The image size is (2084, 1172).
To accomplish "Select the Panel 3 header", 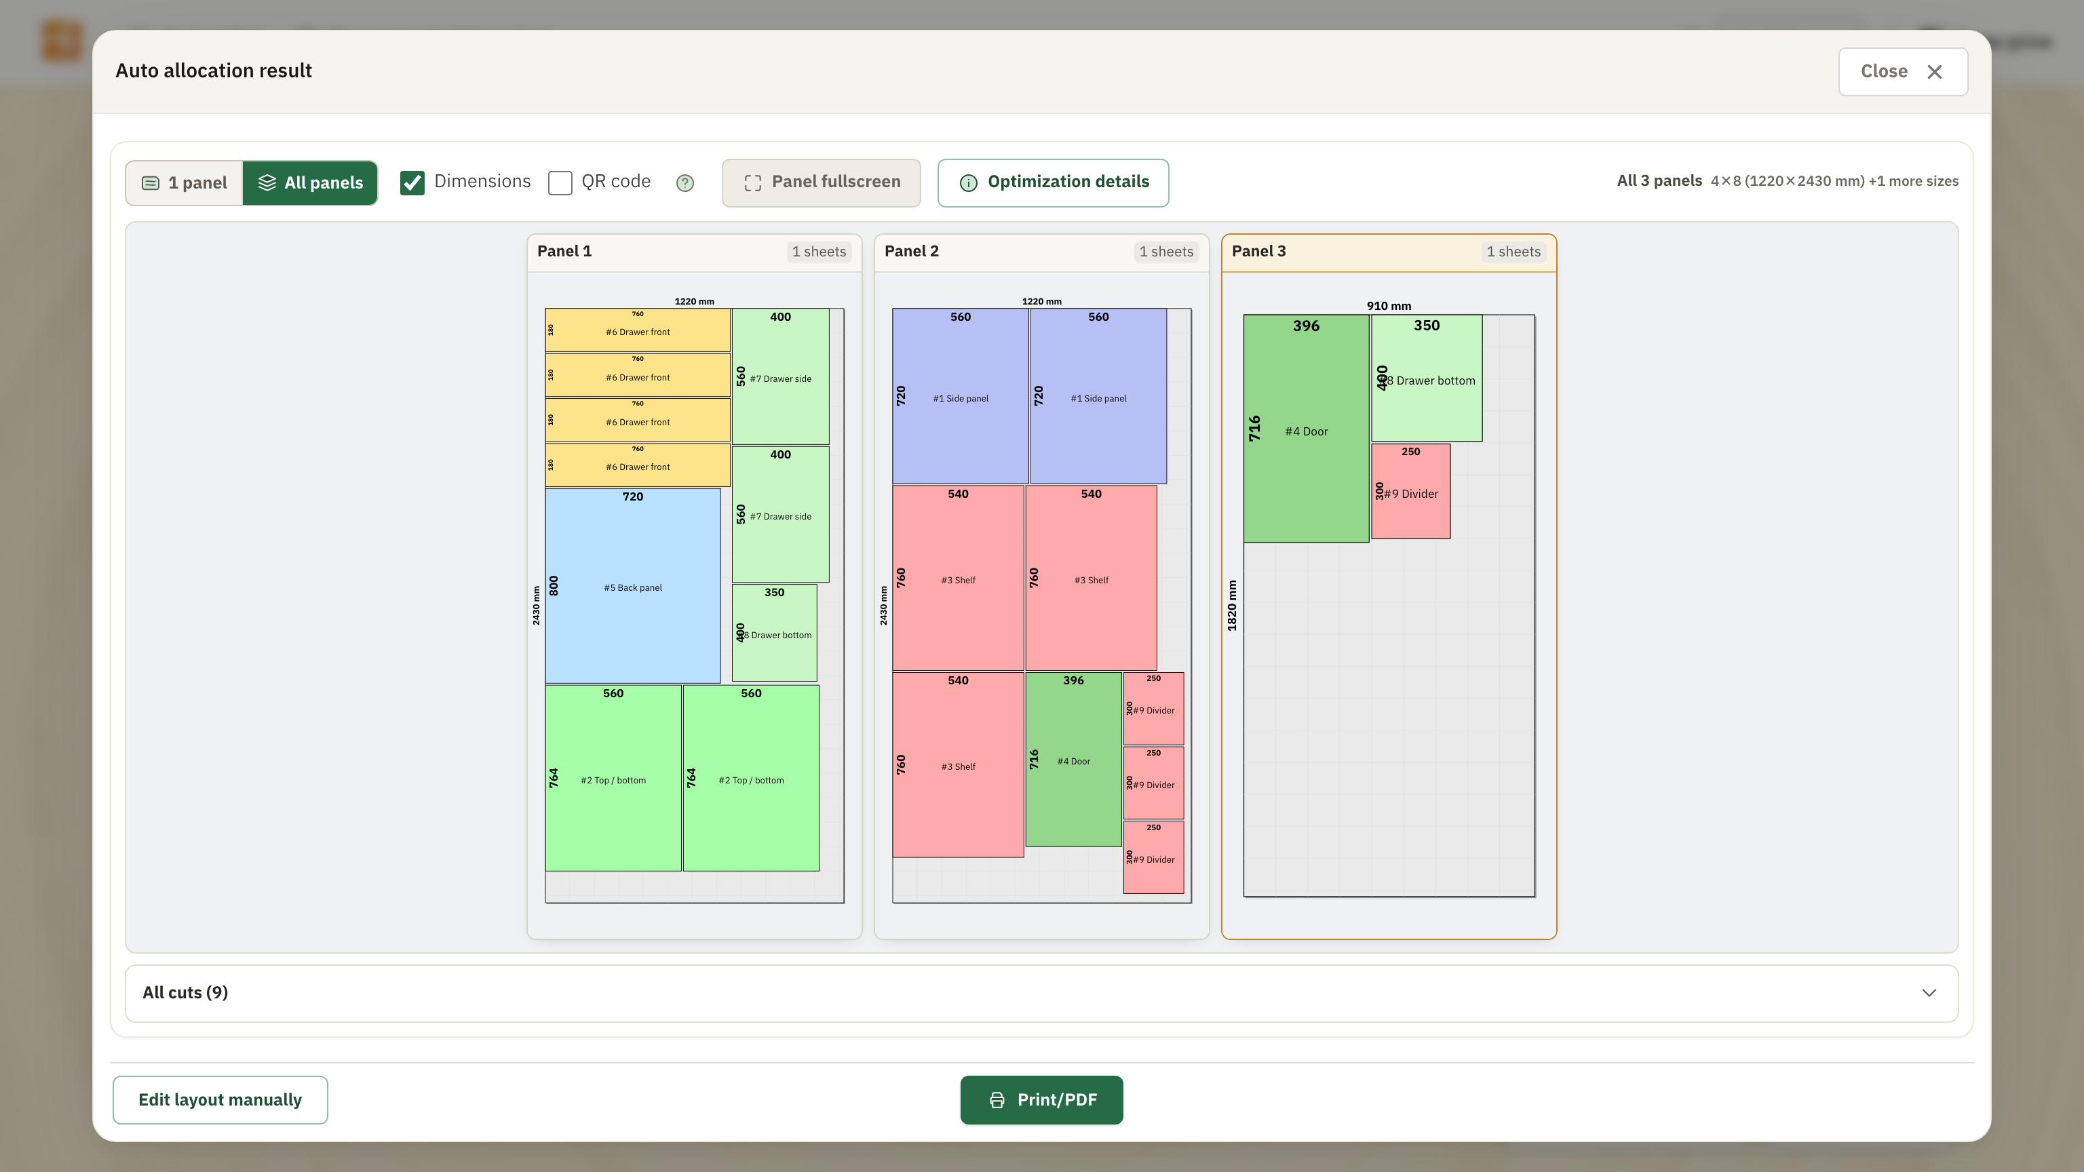I will pos(1388,252).
